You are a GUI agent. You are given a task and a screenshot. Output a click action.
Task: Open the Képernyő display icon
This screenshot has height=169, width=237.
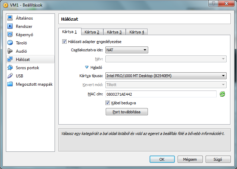click(10, 34)
